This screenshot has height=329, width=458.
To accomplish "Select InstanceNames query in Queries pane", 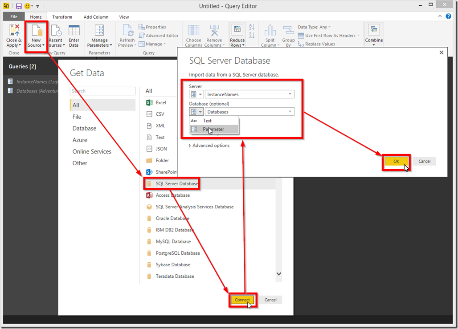I will pyautogui.click(x=33, y=81).
